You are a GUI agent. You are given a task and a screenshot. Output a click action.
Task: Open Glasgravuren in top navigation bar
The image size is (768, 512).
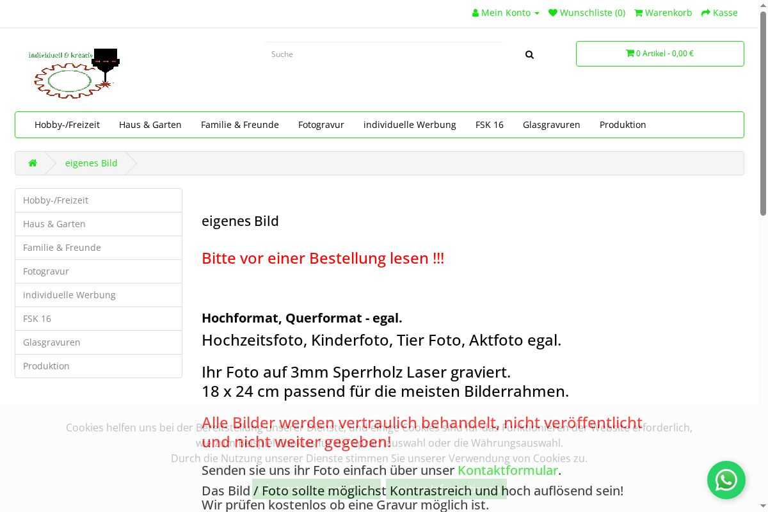coord(551,125)
